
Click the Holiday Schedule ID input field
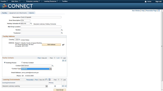(x=25, y=24)
